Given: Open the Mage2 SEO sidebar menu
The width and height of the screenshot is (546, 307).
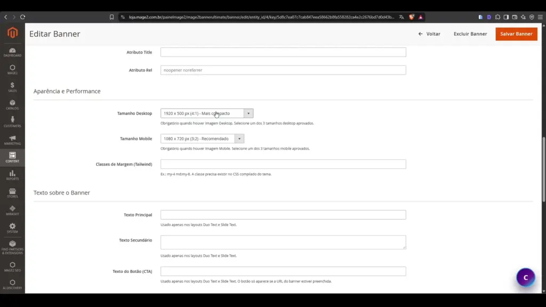Looking at the screenshot, I should click(x=12, y=266).
